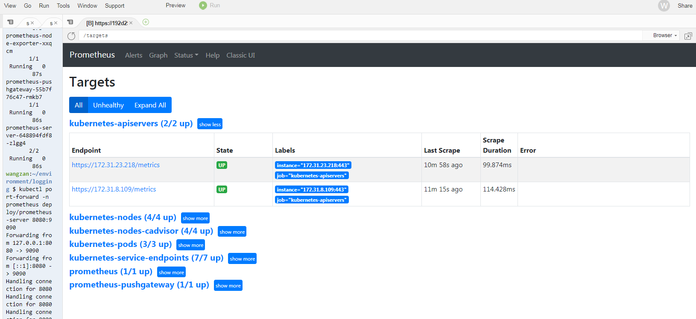
Task: Click the /targets address bar field
Action: point(360,36)
